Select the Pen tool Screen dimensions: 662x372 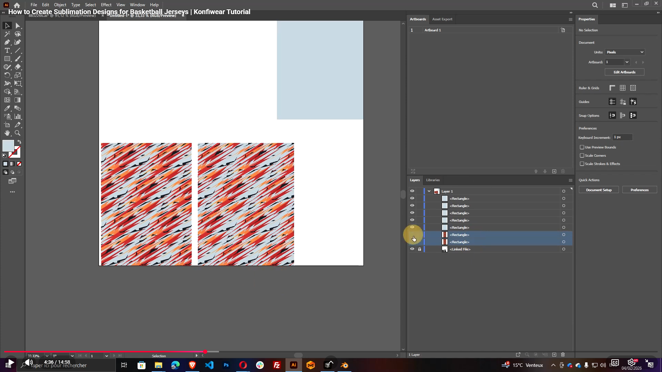pyautogui.click(x=7, y=42)
